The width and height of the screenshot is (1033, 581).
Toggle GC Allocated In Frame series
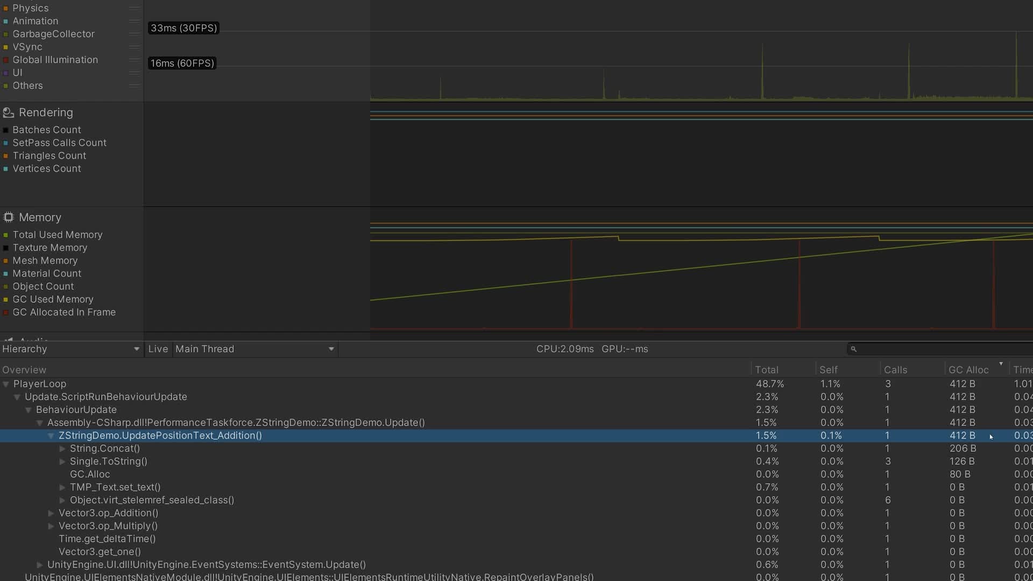pos(6,312)
